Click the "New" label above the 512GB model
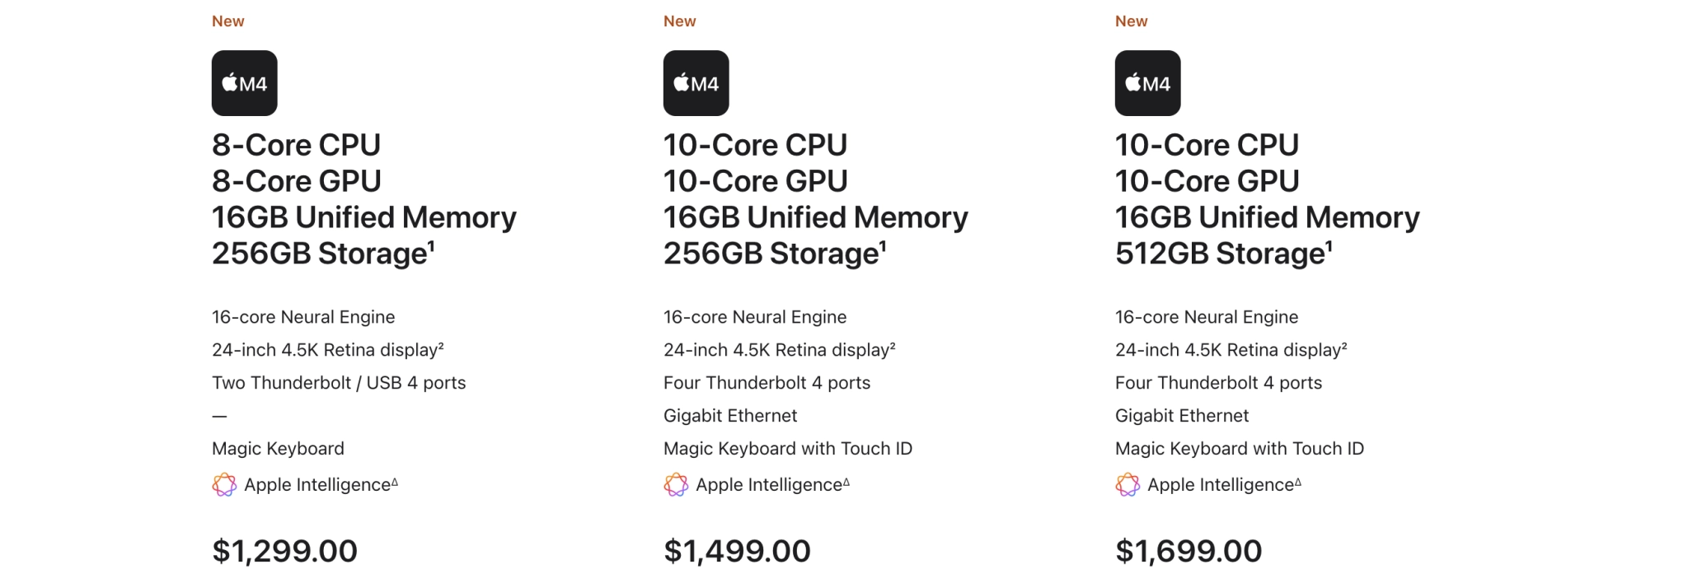Image resolution: width=1688 pixels, height=583 pixels. pos(1131,21)
